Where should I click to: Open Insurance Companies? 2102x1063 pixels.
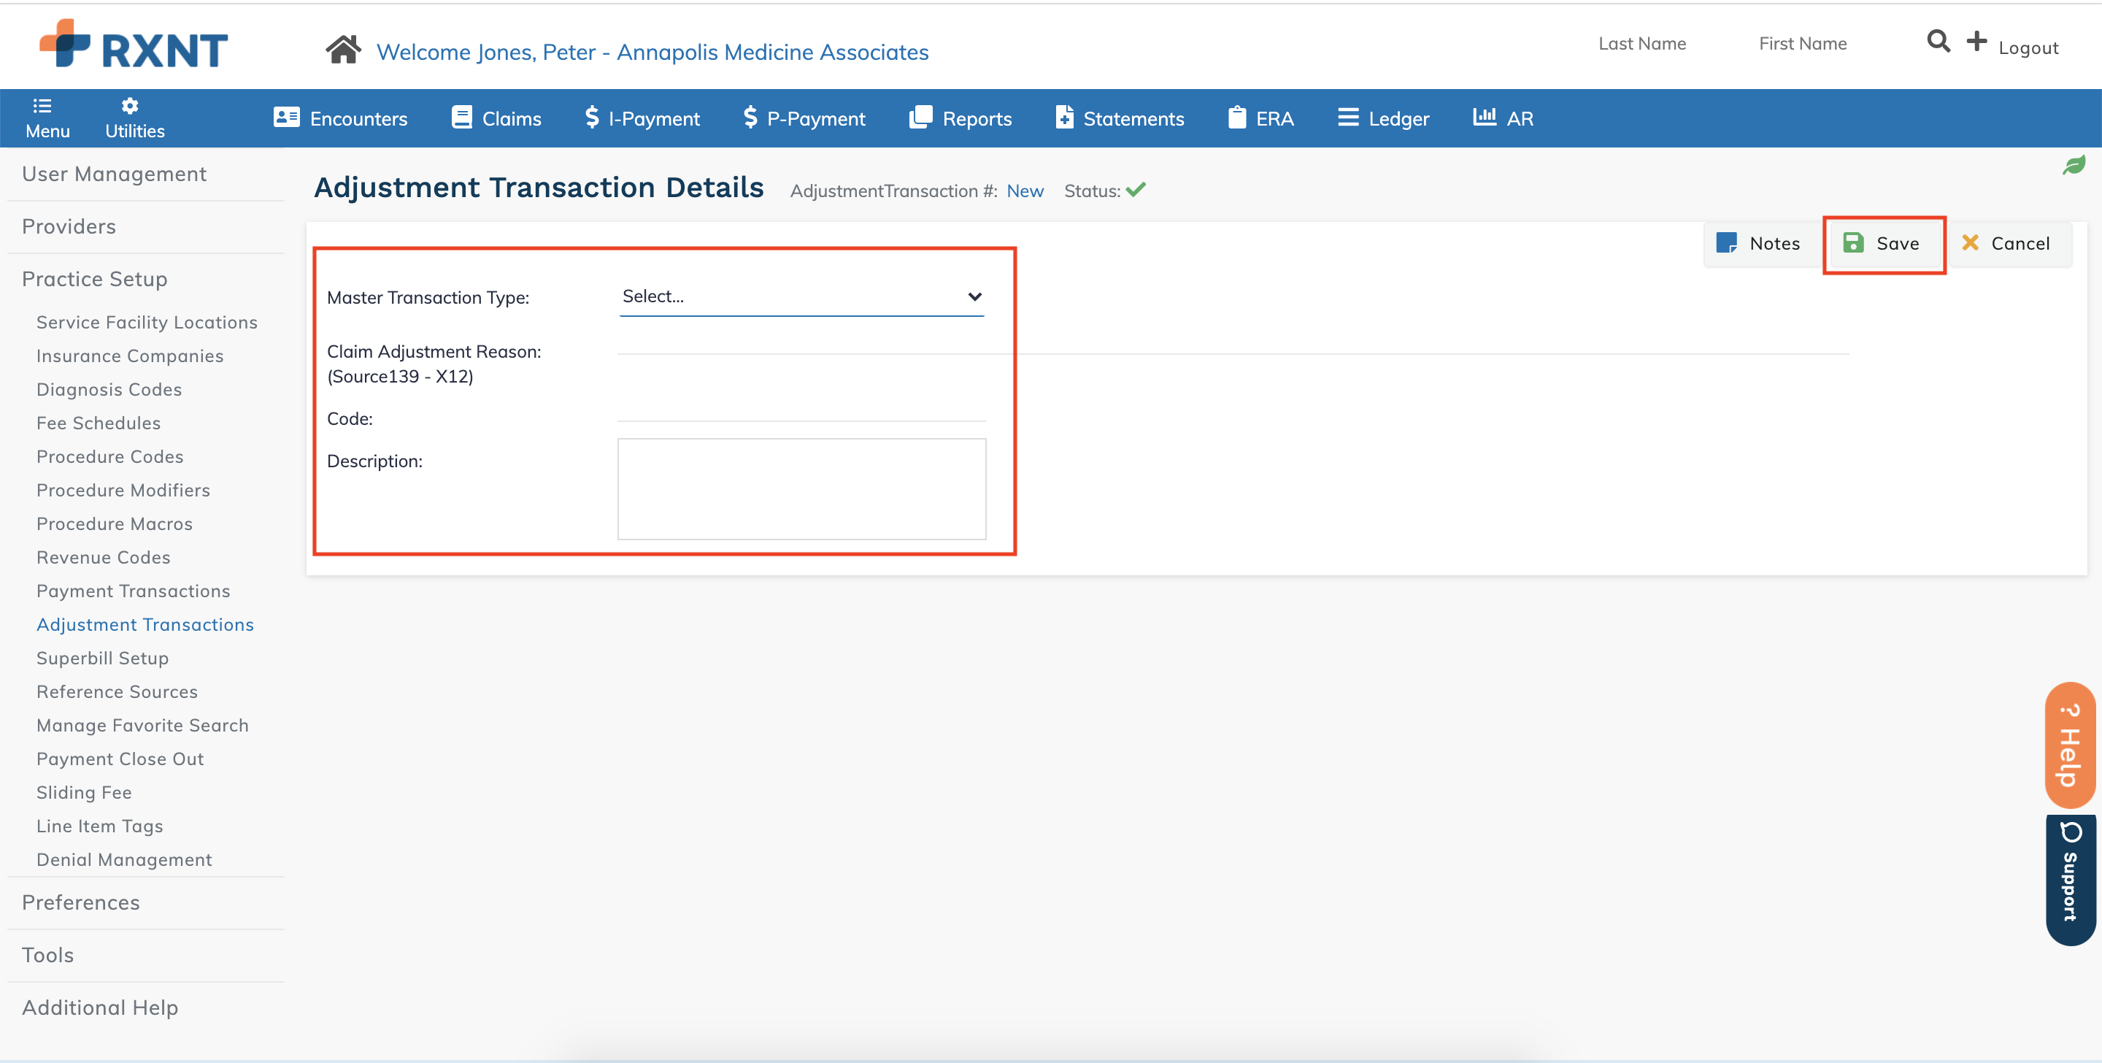(x=130, y=356)
